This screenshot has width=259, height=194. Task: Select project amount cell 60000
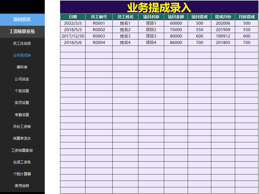(176, 23)
